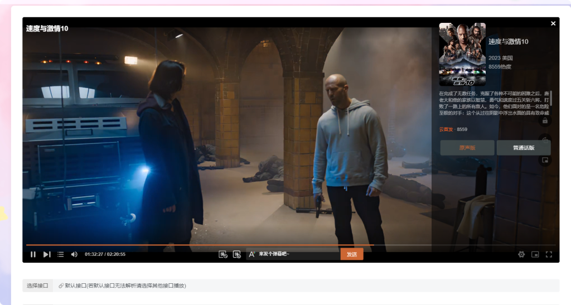571x305 pixels.
Task: Open player settings gear
Action: tap(521, 254)
